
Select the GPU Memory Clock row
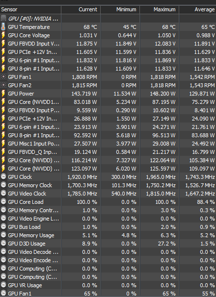tap(108, 185)
